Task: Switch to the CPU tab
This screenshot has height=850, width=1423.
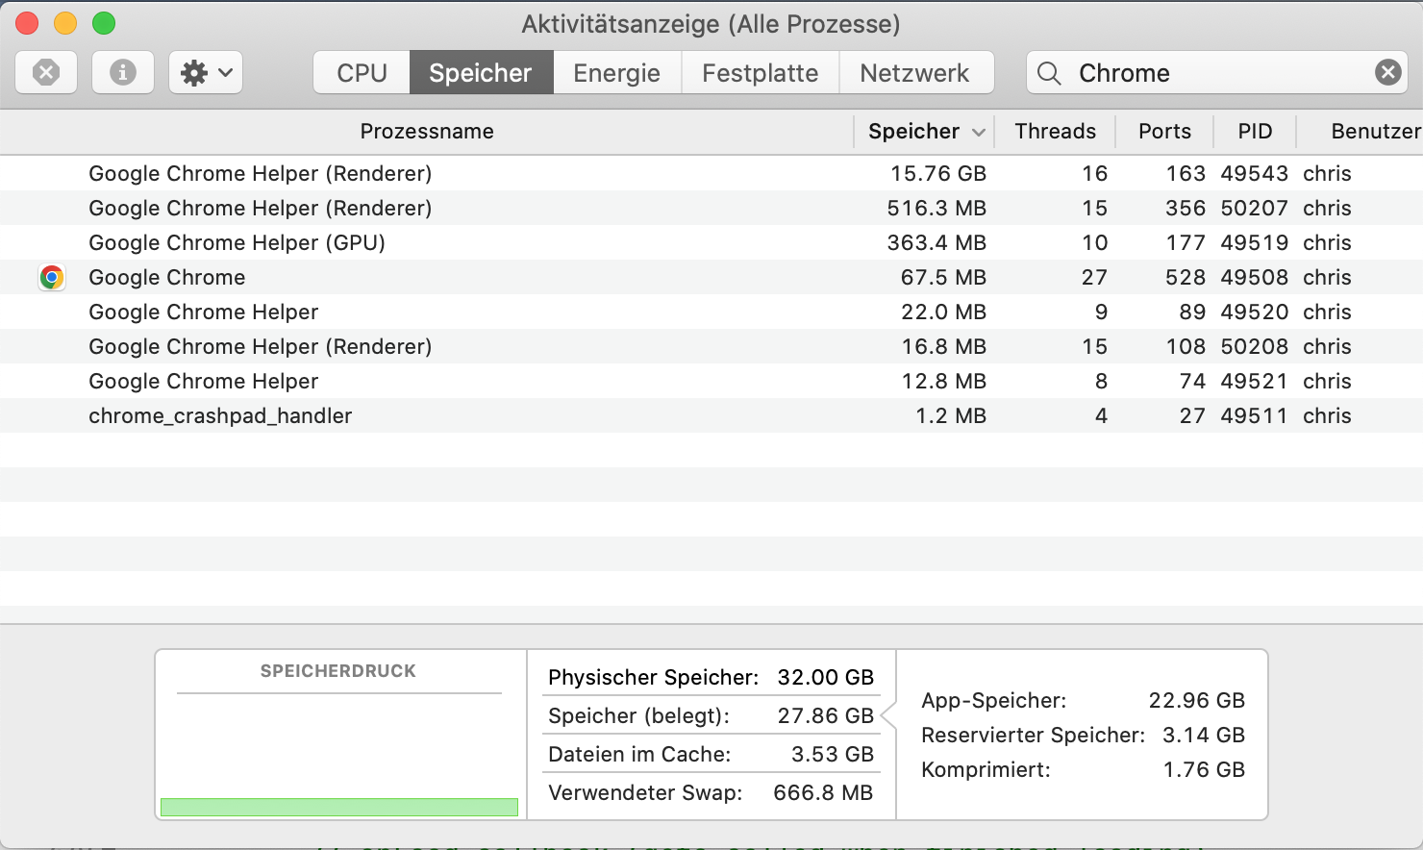Action: [x=362, y=73]
